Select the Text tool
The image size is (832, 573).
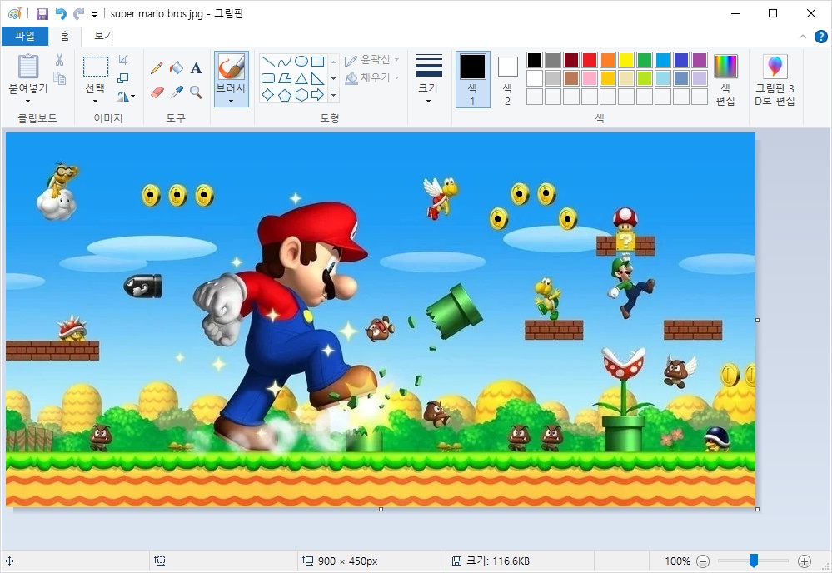click(196, 68)
